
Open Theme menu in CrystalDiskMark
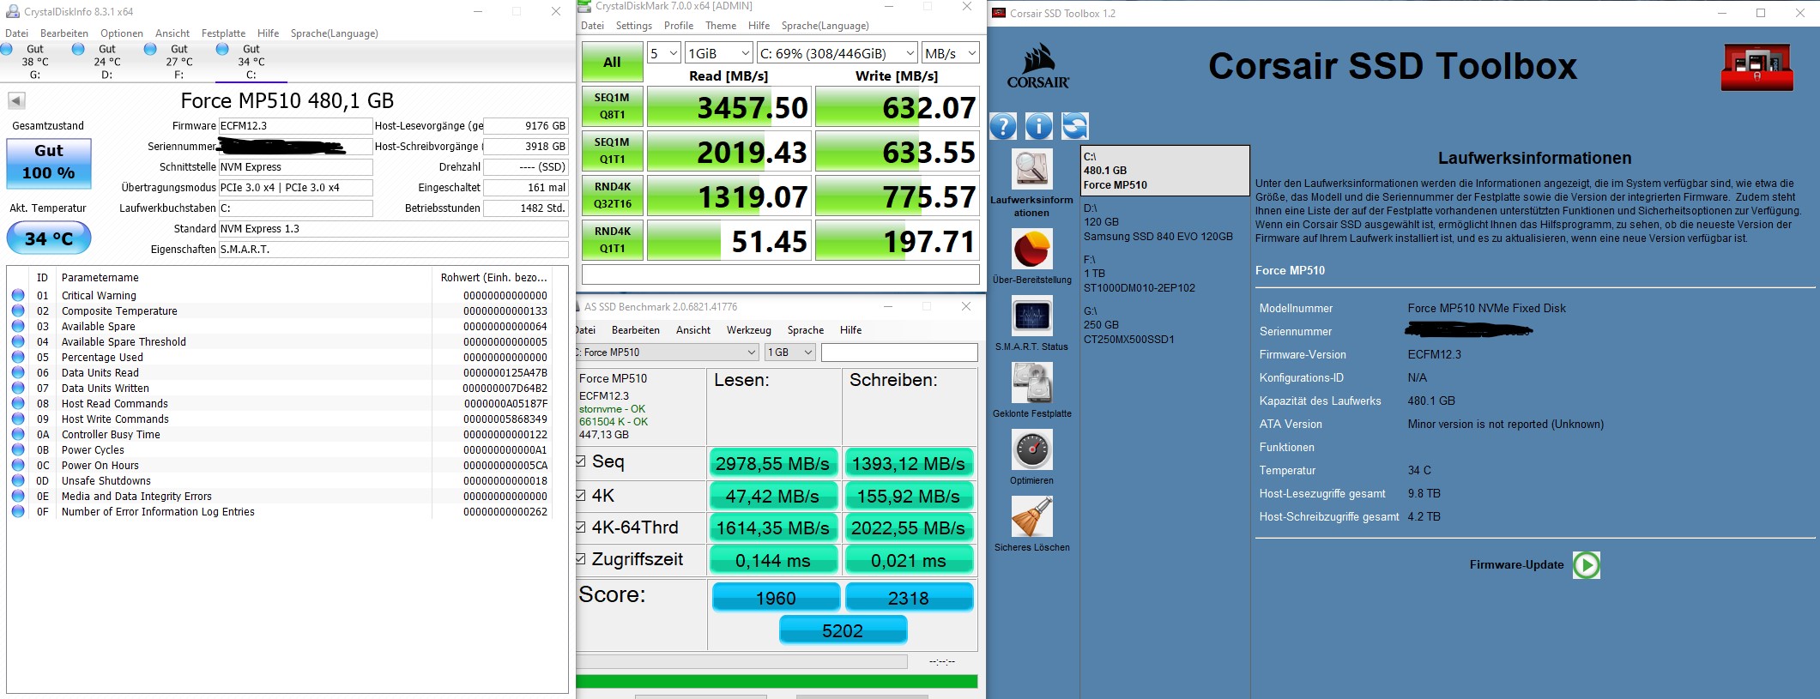pyautogui.click(x=721, y=26)
